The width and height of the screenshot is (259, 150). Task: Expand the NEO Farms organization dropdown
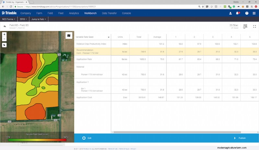(x=9, y=19)
